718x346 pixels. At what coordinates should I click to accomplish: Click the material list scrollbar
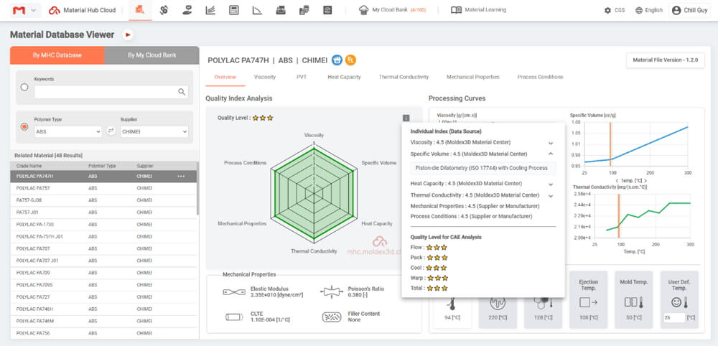[198, 189]
